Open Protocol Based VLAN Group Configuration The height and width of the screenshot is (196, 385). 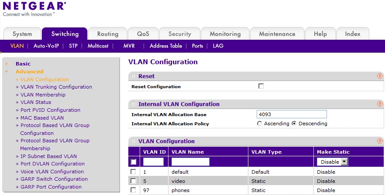pos(55,129)
